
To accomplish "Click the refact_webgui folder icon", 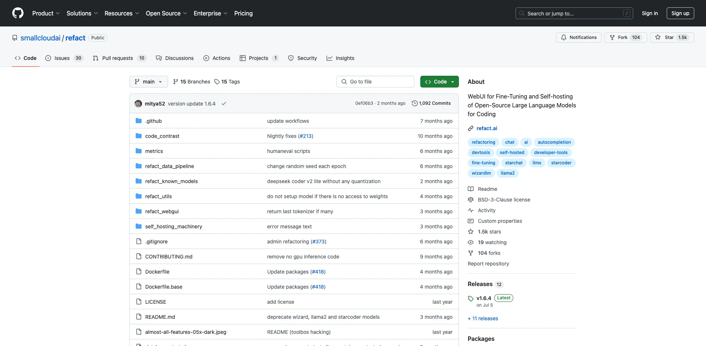I will point(139,211).
